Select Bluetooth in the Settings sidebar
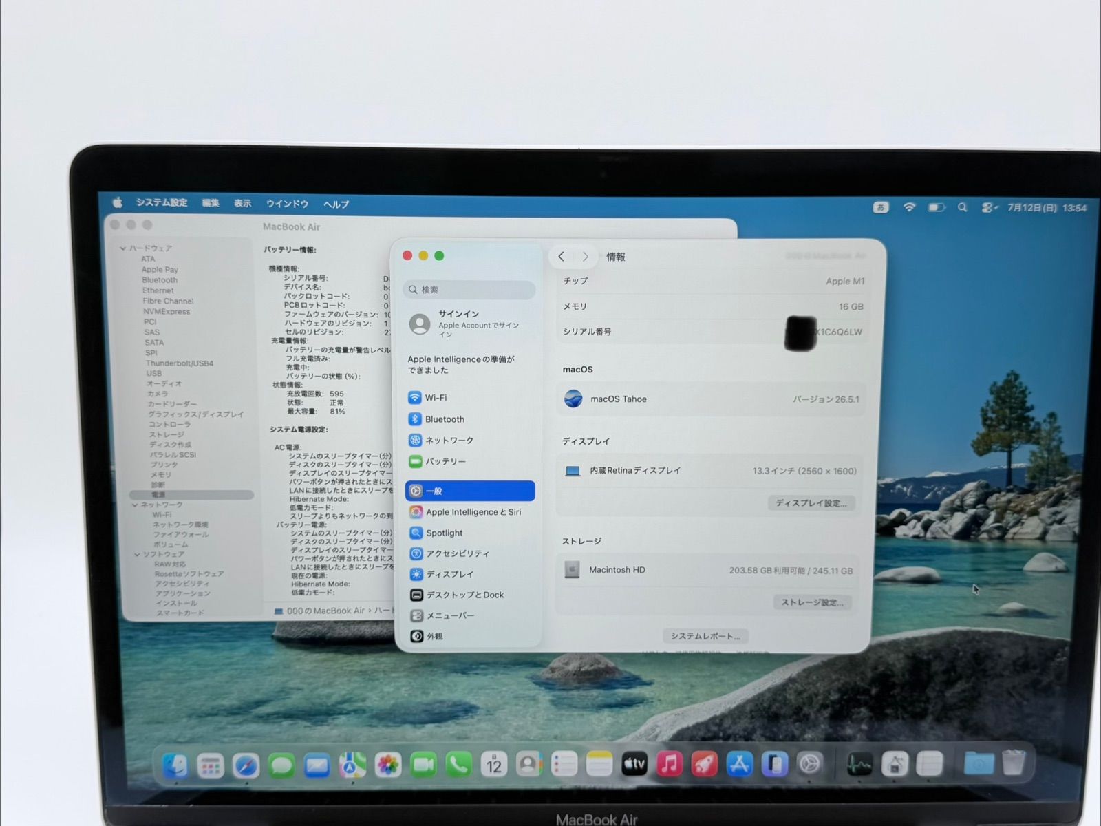Image resolution: width=1101 pixels, height=826 pixels. click(x=470, y=419)
